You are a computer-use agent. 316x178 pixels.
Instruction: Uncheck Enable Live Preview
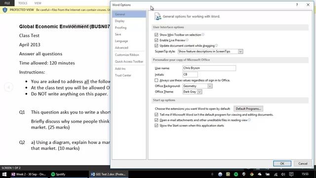[156, 40]
